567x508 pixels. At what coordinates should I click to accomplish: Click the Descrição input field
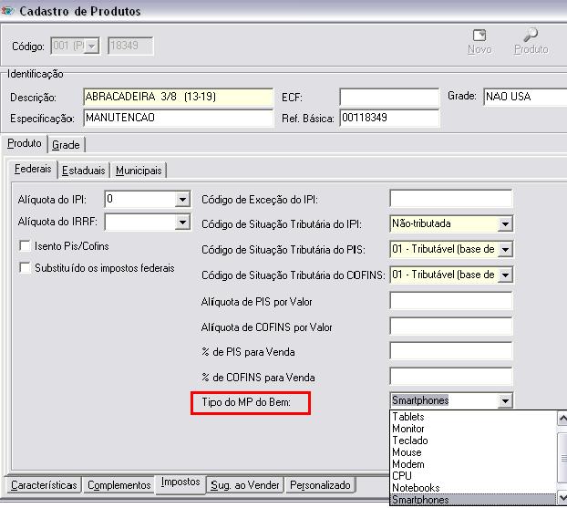(x=178, y=98)
